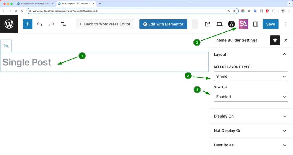Screen dimensions: 293x155
Task: Bookmark this page with the star icon
Action: point(234,11)
